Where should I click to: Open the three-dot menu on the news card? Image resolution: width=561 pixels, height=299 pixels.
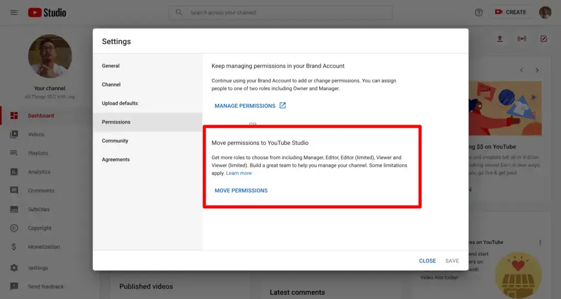tap(540, 242)
